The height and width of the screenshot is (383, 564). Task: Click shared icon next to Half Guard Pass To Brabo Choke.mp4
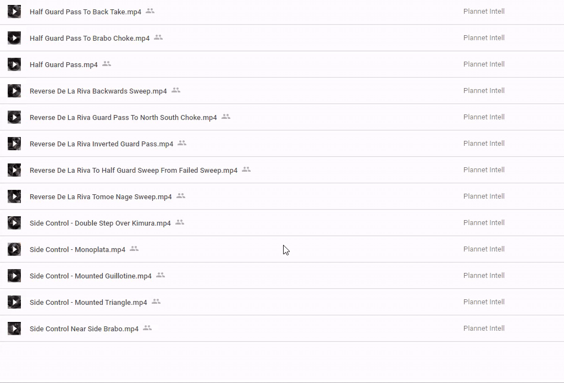(158, 37)
